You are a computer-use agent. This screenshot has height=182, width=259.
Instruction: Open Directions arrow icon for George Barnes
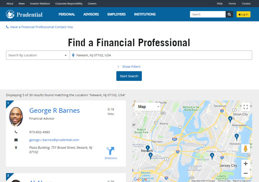(110, 151)
